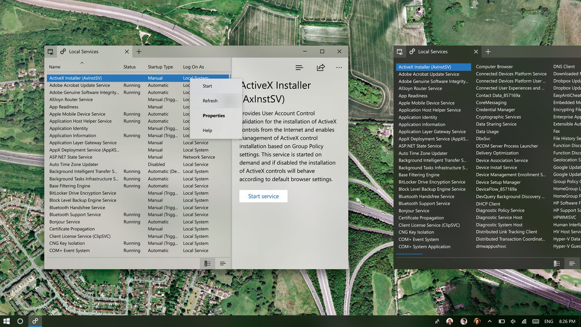Show hidden system tray icons
This screenshot has height=327, width=581.
click(x=489, y=322)
